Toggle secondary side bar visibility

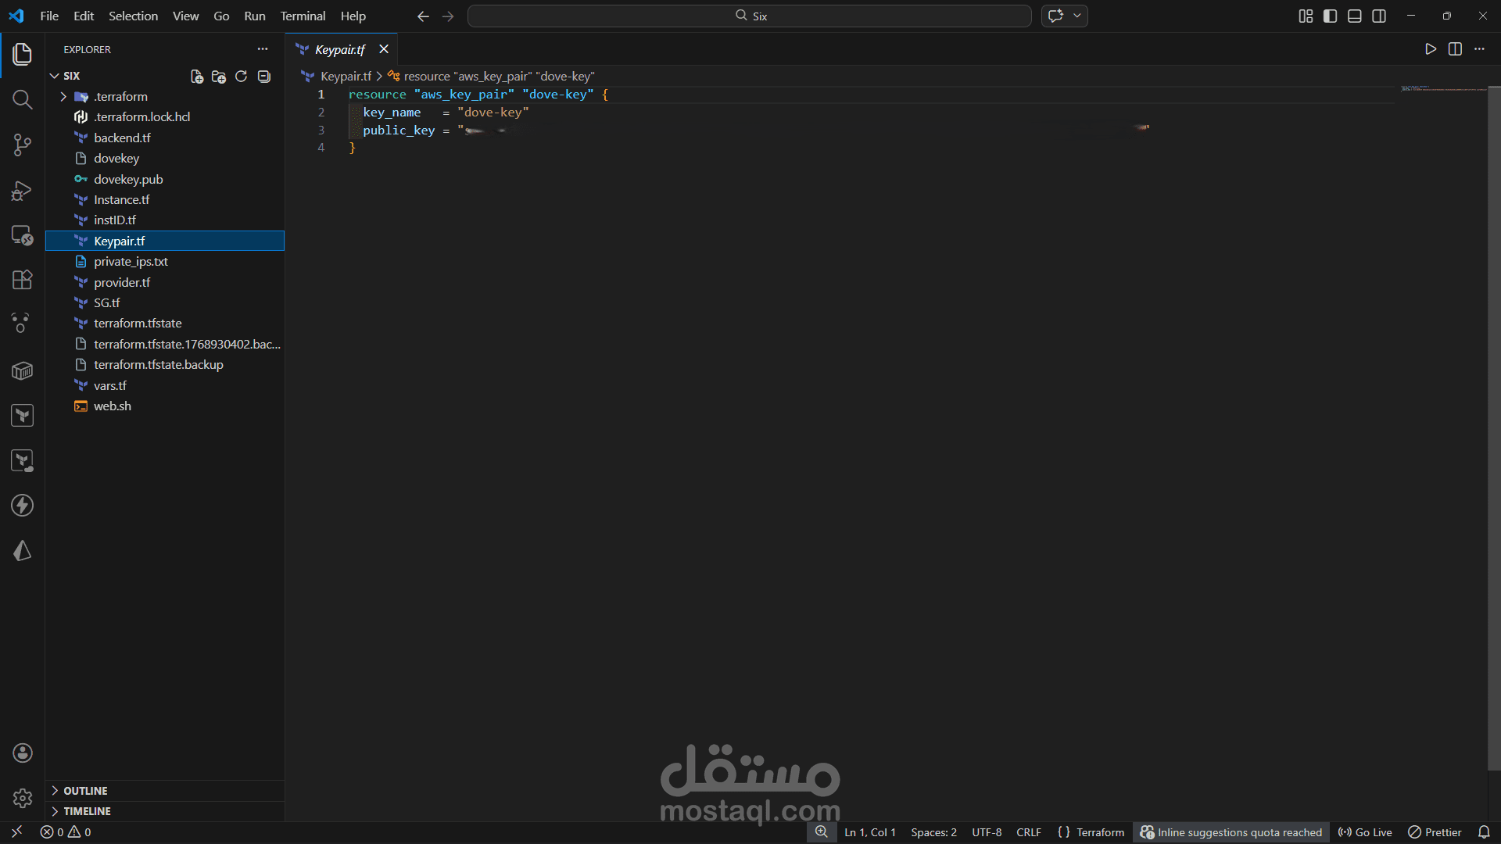1379,16
